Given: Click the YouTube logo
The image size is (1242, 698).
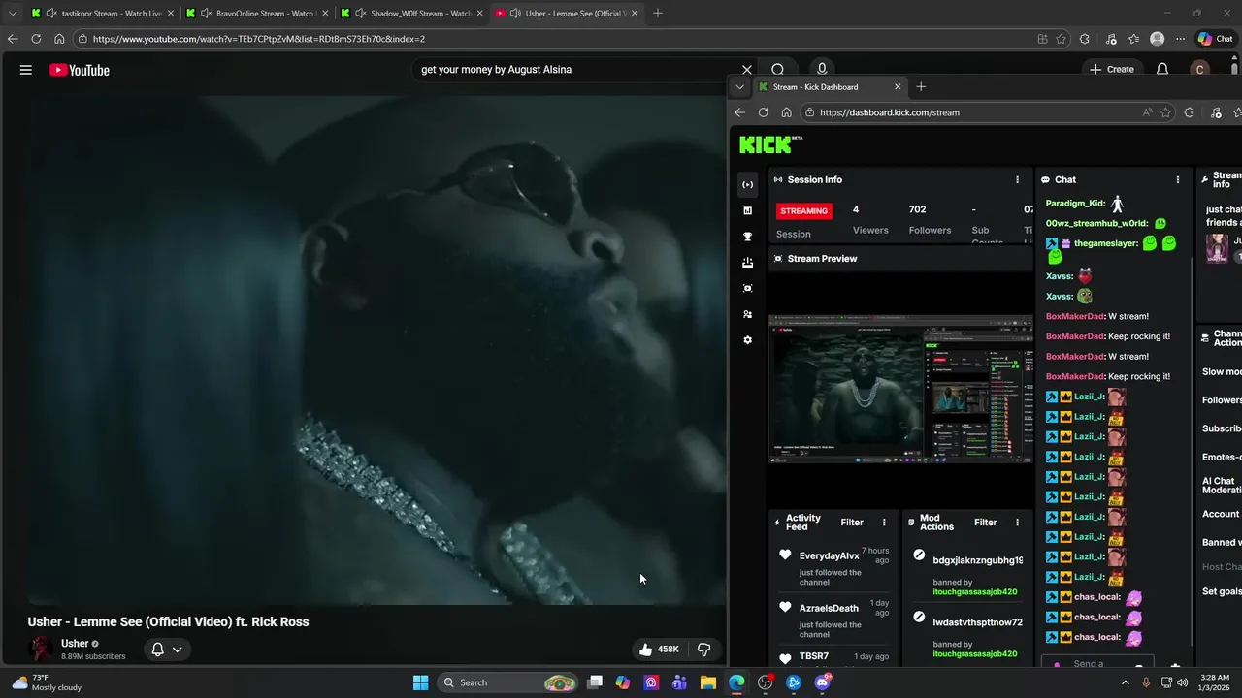Looking at the screenshot, I should point(80,70).
